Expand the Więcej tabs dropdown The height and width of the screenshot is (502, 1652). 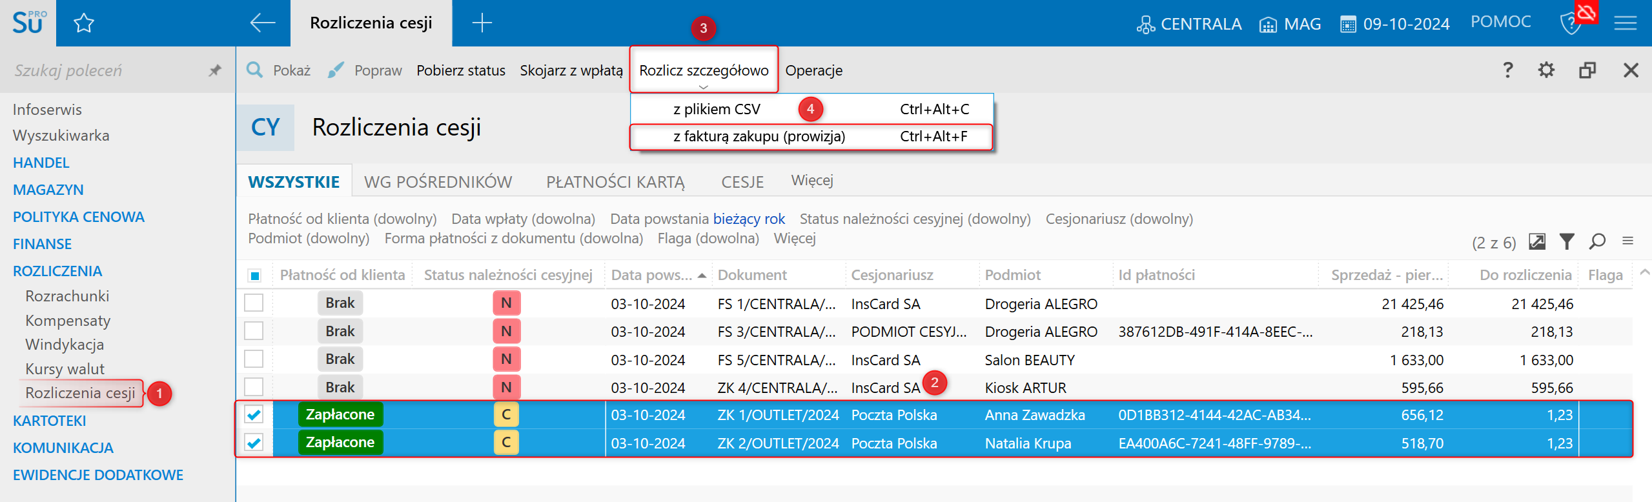(x=812, y=181)
